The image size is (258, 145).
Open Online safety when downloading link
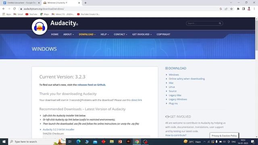pos(187,79)
